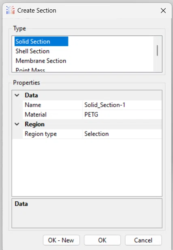Open Region type Selection value
The height and width of the screenshot is (250, 173).
click(x=122, y=134)
